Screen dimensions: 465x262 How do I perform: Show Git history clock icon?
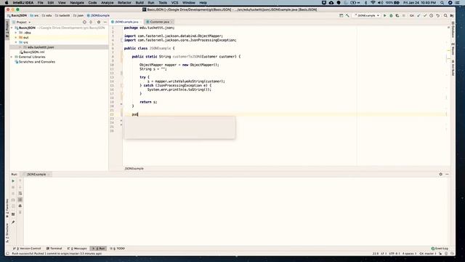pyautogui.click(x=431, y=15)
